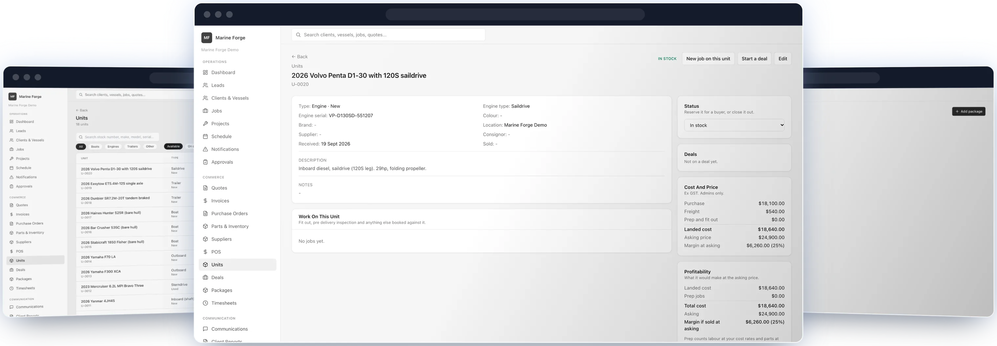This screenshot has height=346, width=997.
Task: Open the Notifications warning icon in front sidebar
Action: (x=205, y=149)
